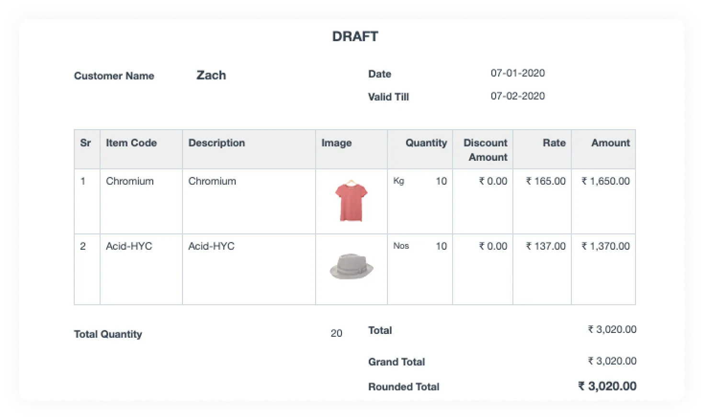The image size is (704, 420).
Task: Select Chromium in Item Code column
Action: coord(130,181)
